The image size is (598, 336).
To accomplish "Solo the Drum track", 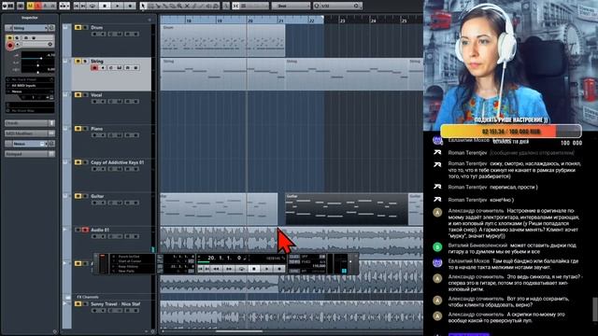I will [x=85, y=27].
